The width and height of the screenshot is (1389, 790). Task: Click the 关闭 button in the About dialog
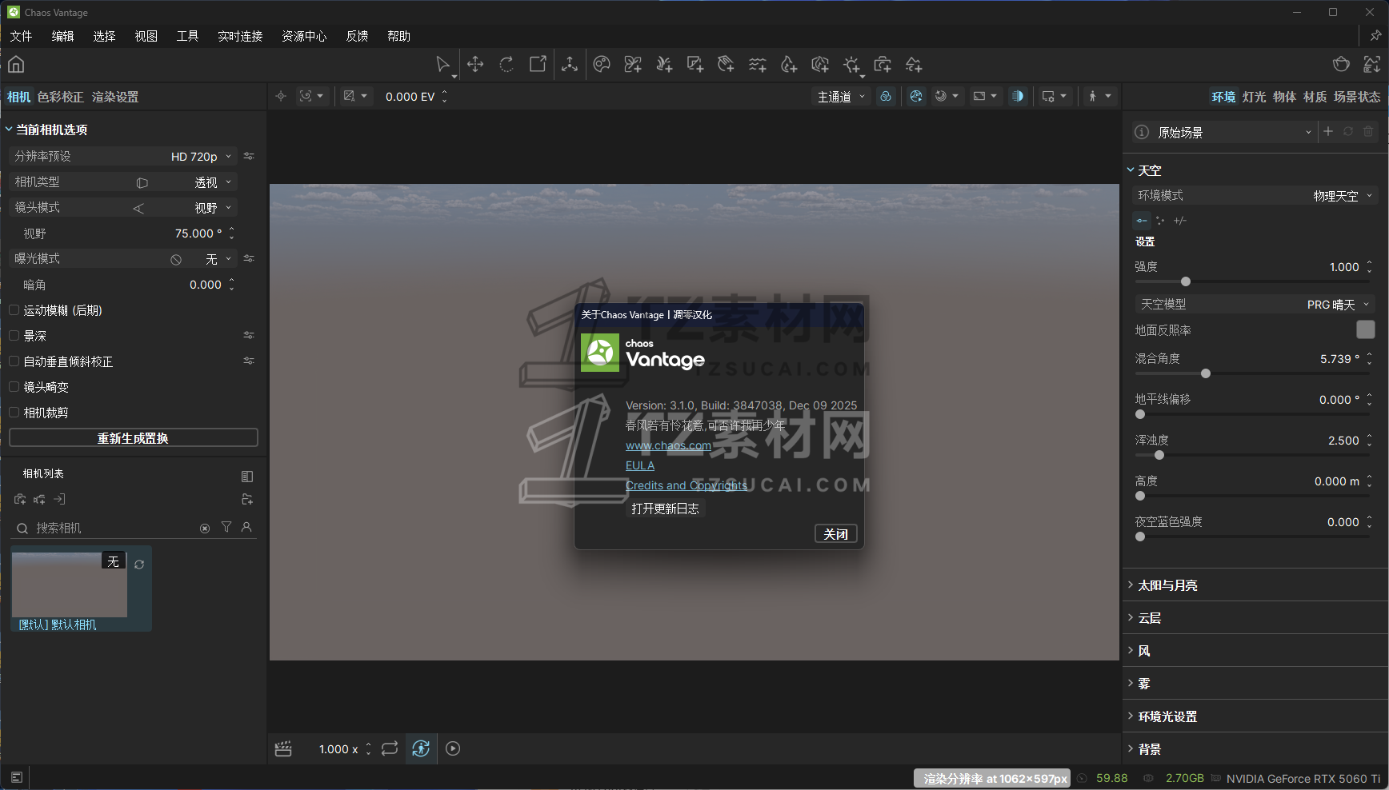click(x=835, y=533)
